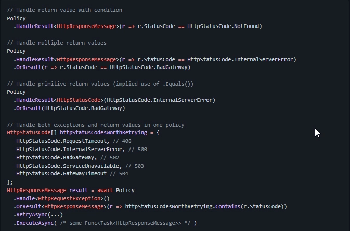Click the HttpStatusCode.NotFound text
Image resolution: width=350 pixels, height=231 pixels.
point(224,26)
